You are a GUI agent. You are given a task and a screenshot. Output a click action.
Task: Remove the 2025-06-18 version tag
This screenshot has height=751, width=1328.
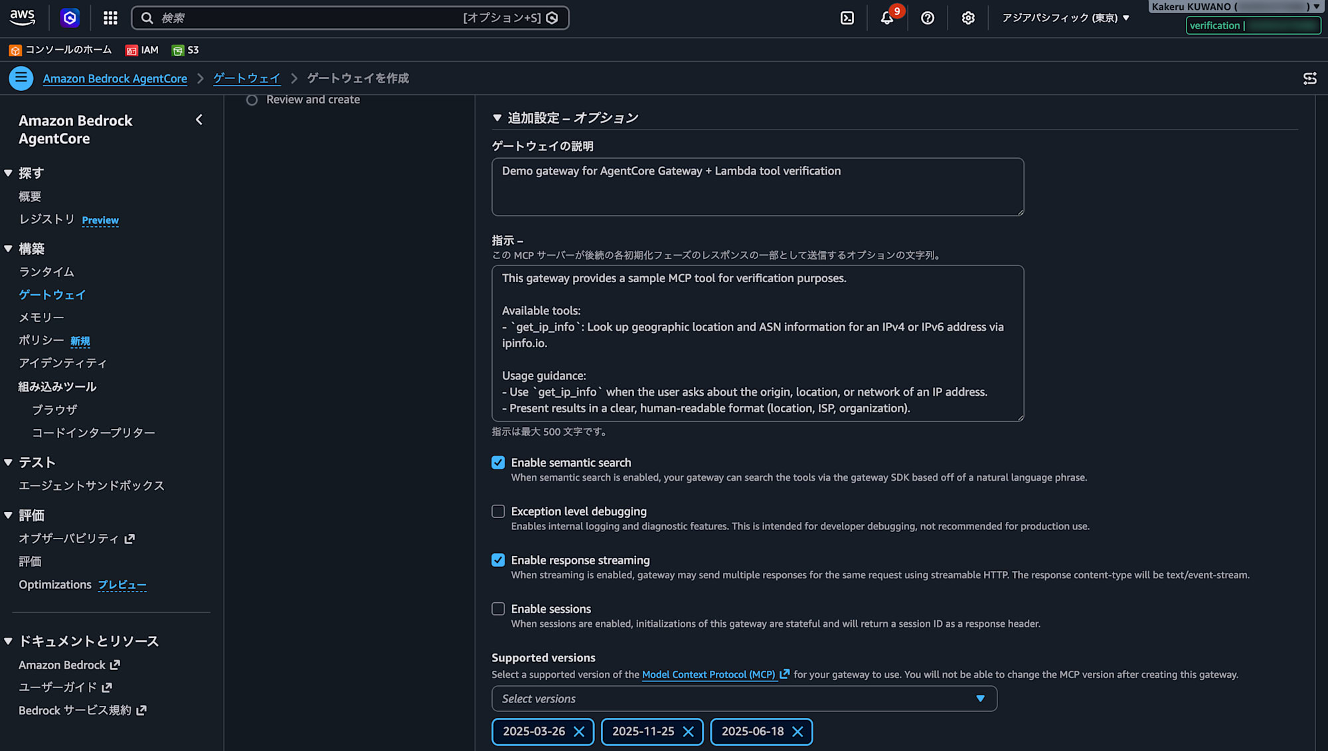pyautogui.click(x=797, y=732)
